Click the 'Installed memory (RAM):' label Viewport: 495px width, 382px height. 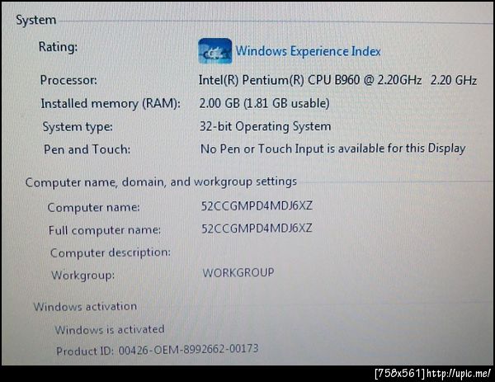[111, 104]
